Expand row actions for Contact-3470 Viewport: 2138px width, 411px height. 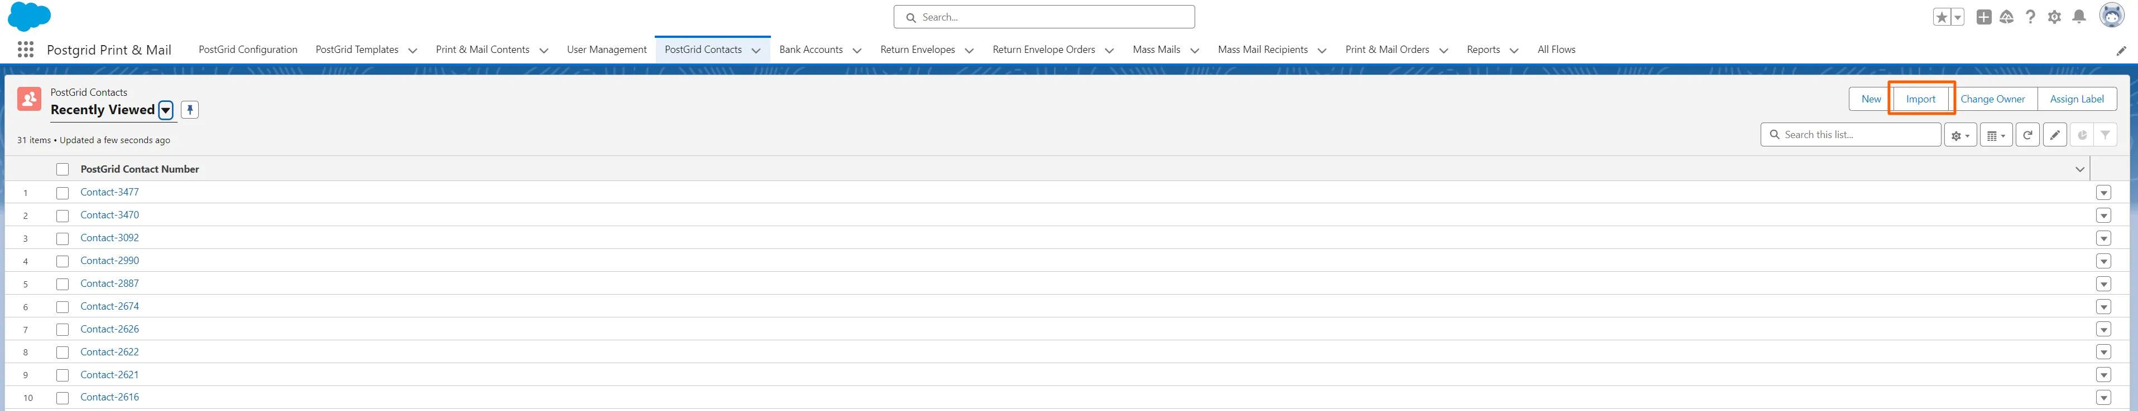click(x=2102, y=216)
